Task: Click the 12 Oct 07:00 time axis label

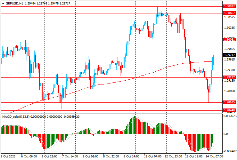Action: click(x=153, y=156)
